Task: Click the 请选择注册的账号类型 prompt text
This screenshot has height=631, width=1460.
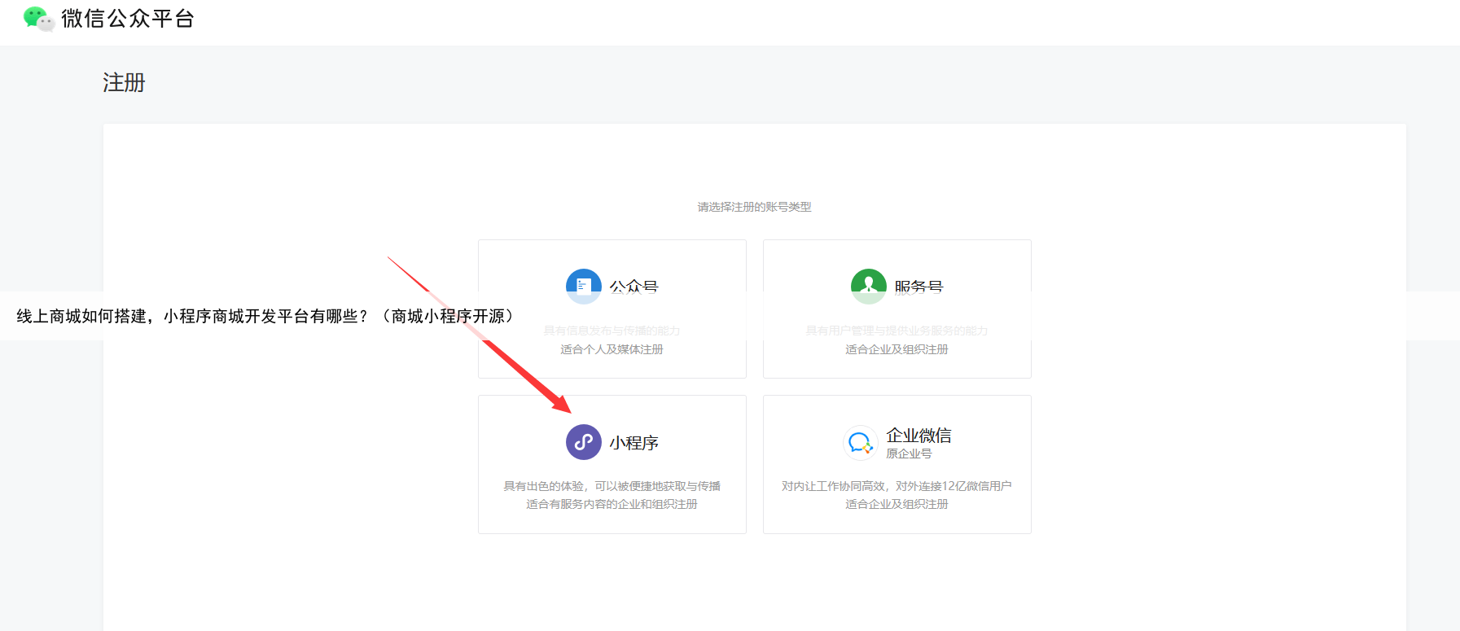Action: point(754,207)
